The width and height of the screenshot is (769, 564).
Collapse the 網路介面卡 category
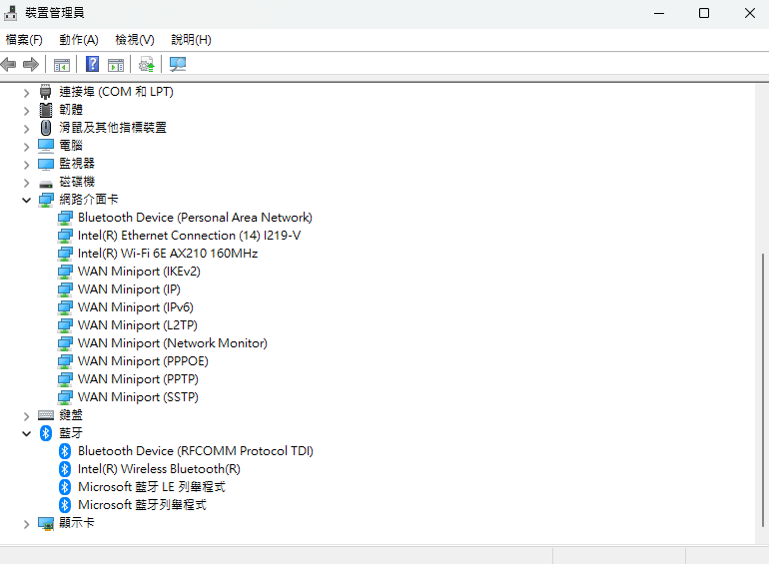tap(27, 200)
